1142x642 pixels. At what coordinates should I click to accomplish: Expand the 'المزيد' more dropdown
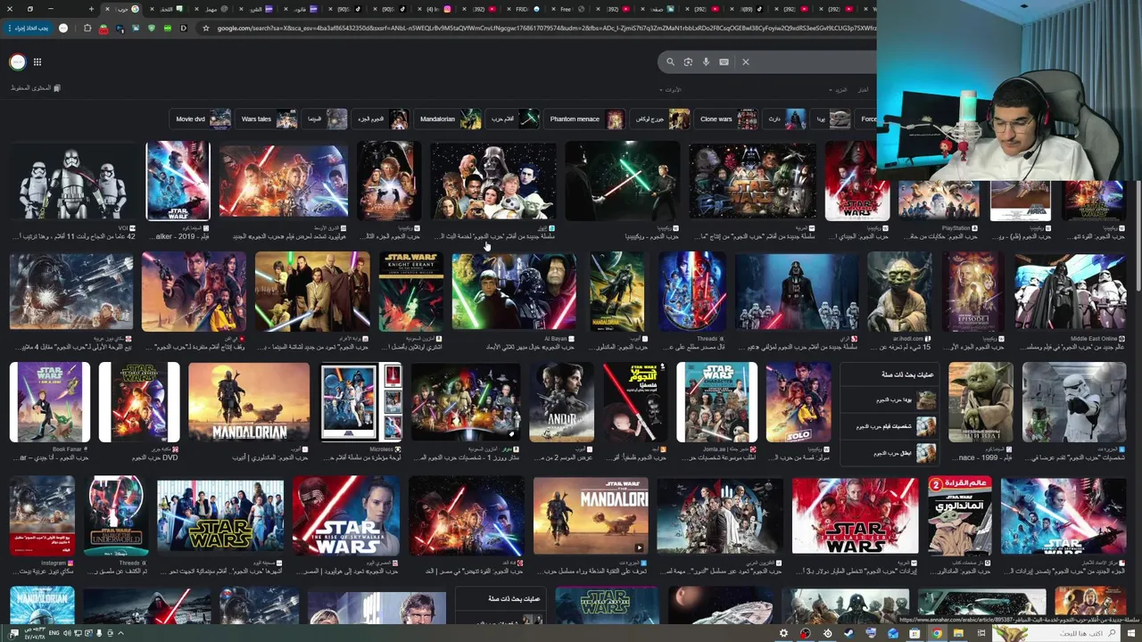840,90
